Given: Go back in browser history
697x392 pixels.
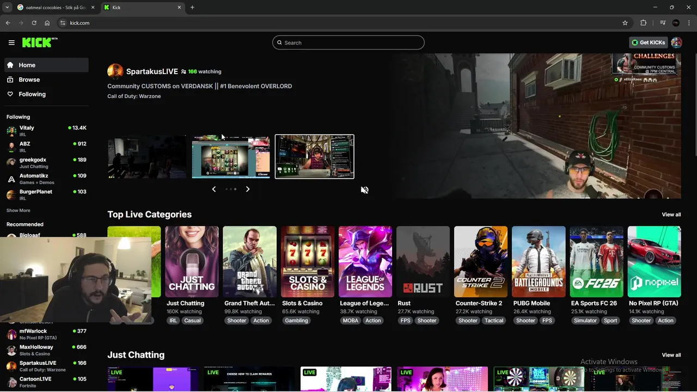Looking at the screenshot, I should (x=8, y=23).
